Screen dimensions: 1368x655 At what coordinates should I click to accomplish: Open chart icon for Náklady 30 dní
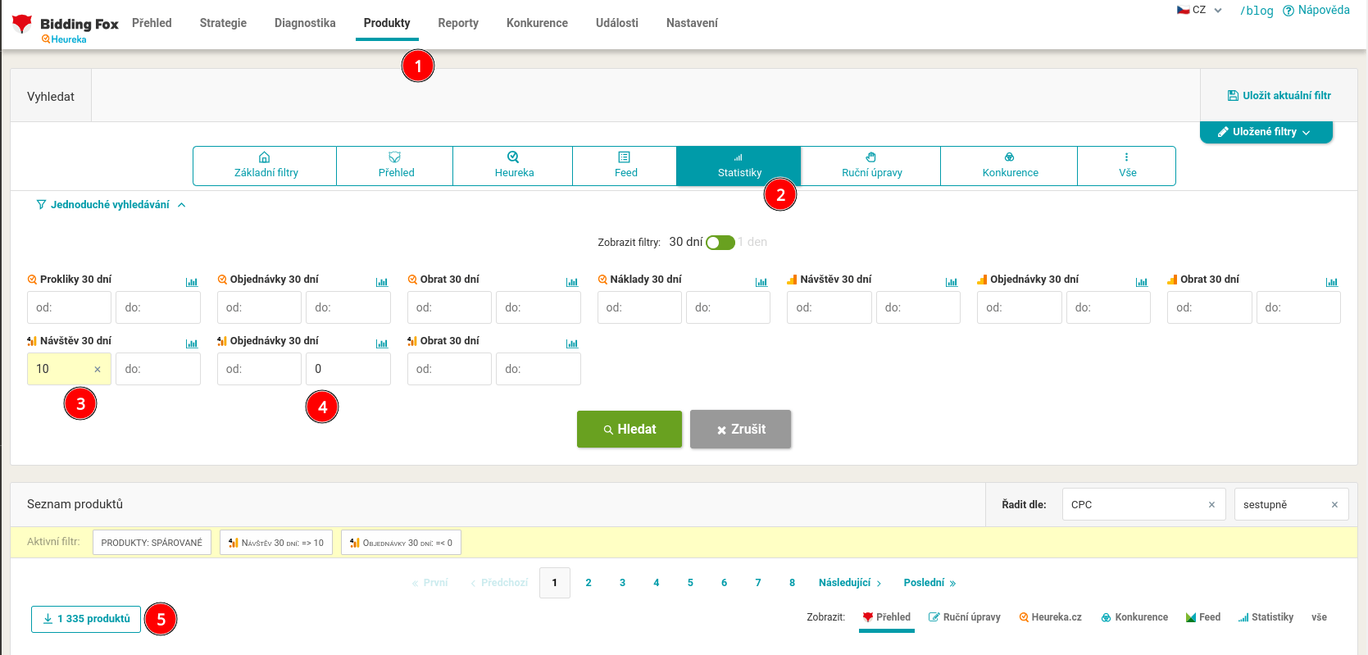point(761,282)
